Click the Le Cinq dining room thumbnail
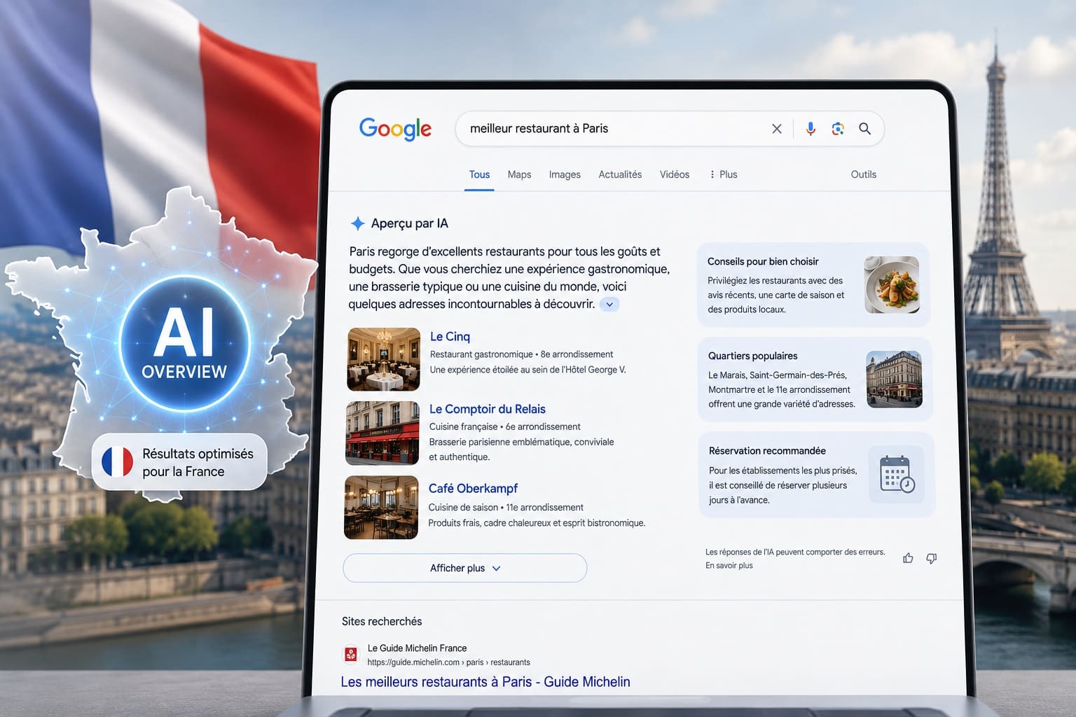Image resolution: width=1076 pixels, height=717 pixels. [384, 359]
